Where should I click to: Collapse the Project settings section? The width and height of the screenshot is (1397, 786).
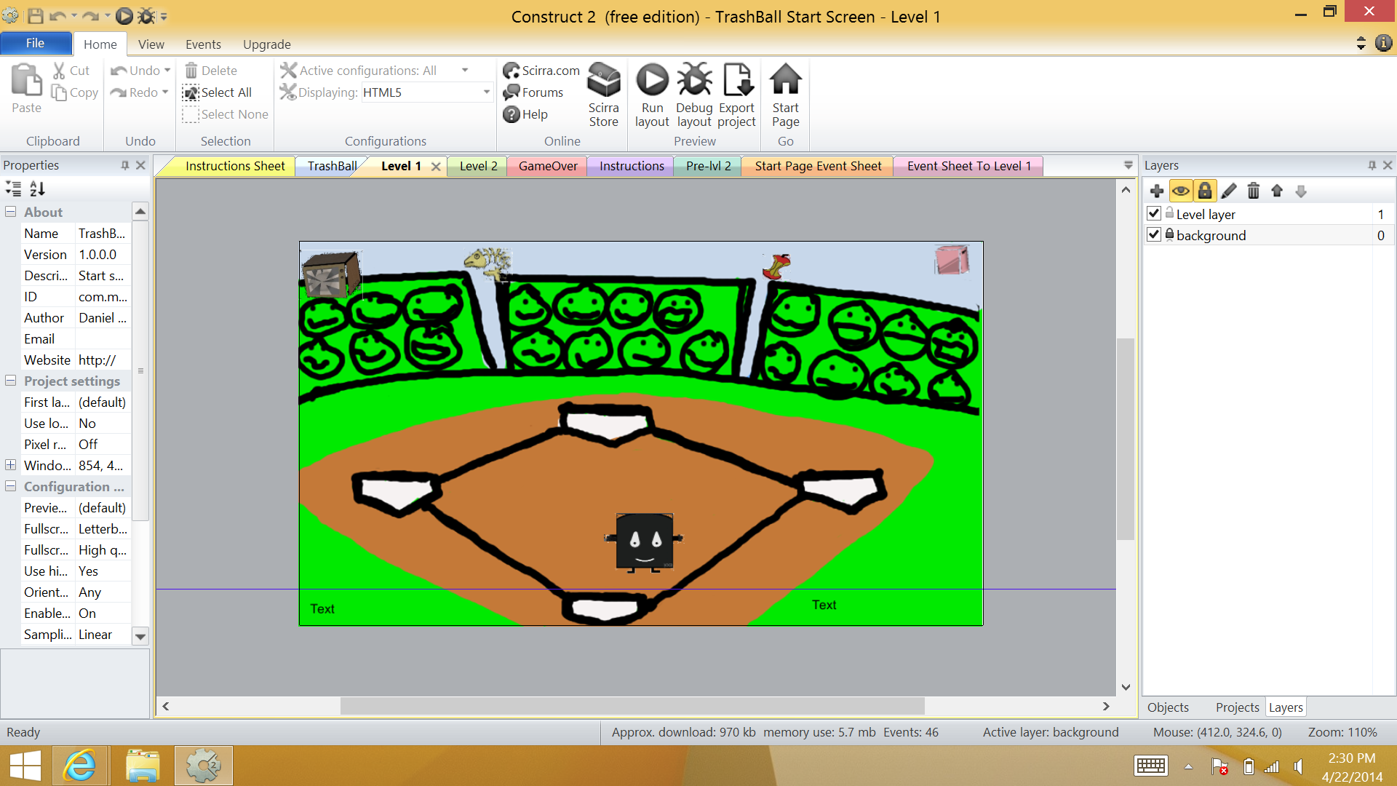pos(11,381)
